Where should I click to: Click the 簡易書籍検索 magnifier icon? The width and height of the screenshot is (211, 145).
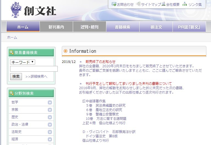pos(12,53)
